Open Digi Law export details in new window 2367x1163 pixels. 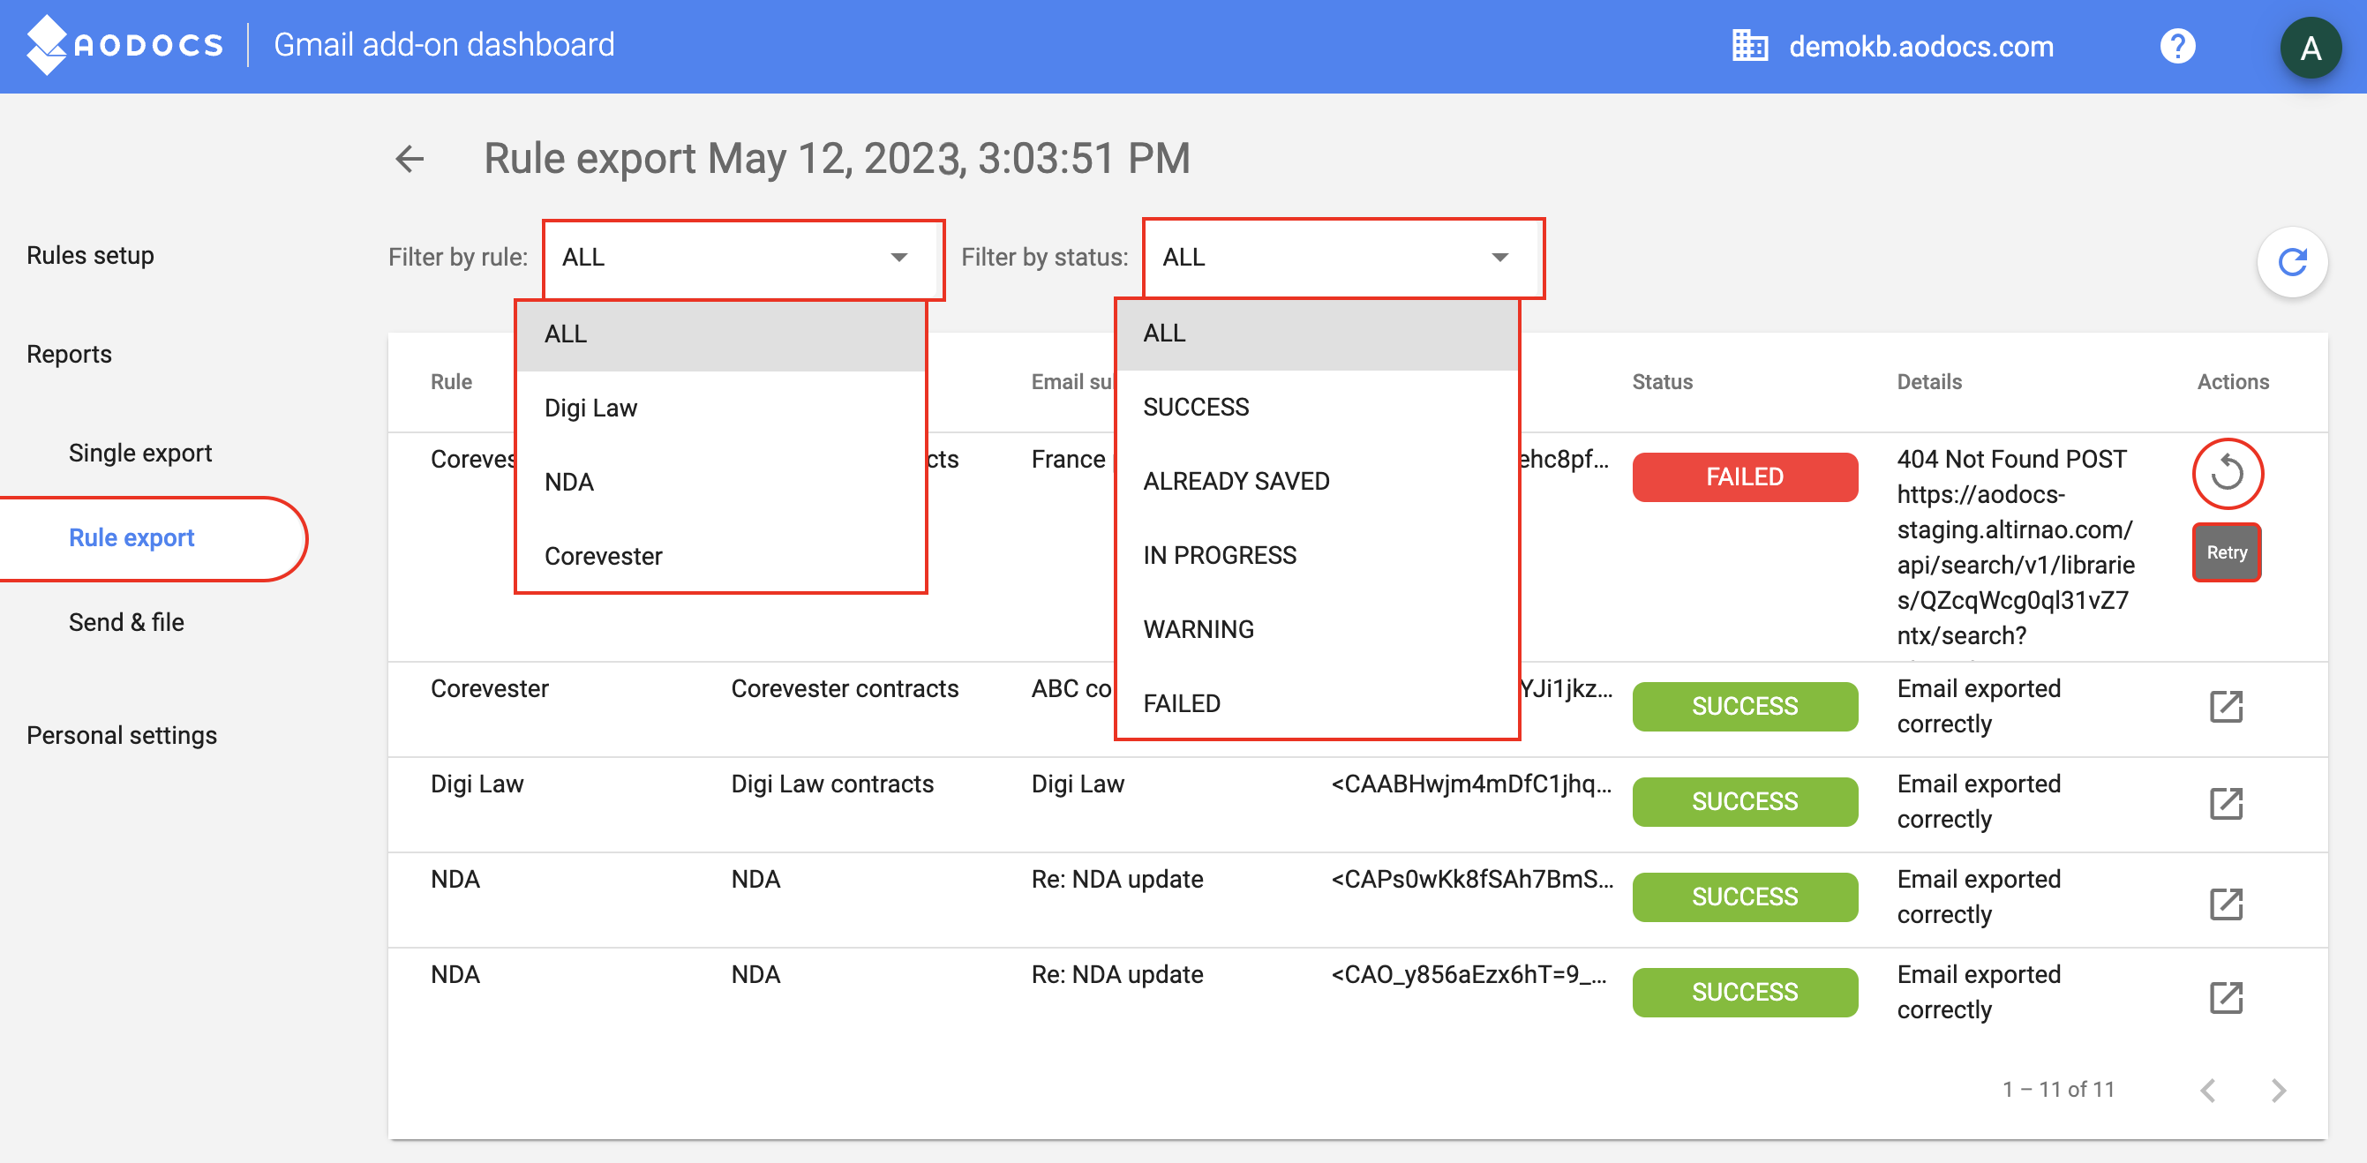point(2228,802)
